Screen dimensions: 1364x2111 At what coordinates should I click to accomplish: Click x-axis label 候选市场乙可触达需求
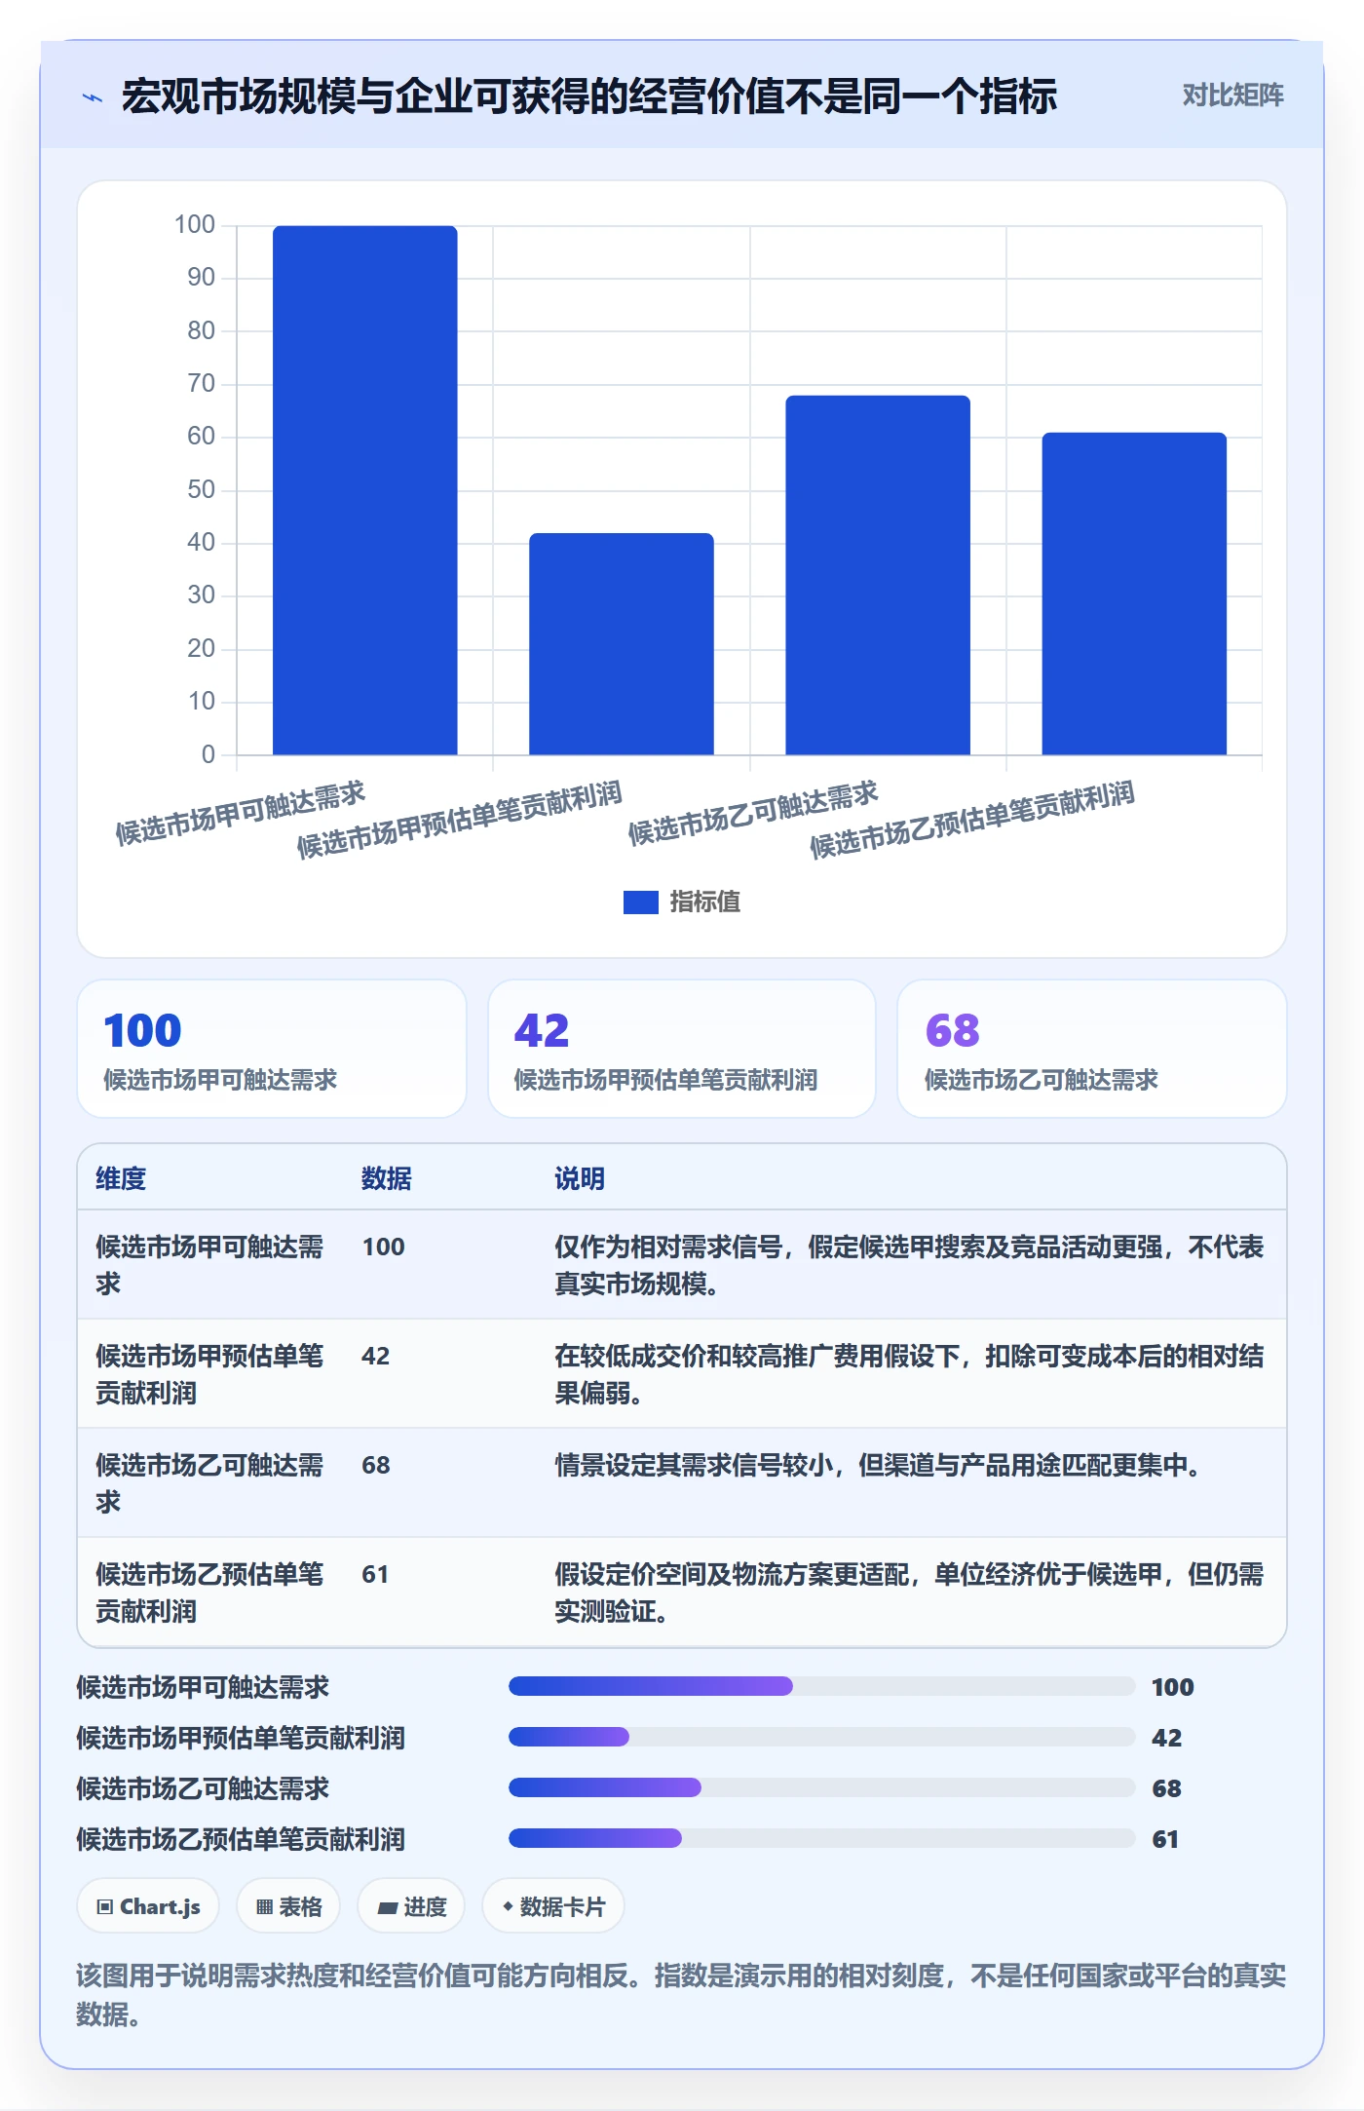(752, 813)
